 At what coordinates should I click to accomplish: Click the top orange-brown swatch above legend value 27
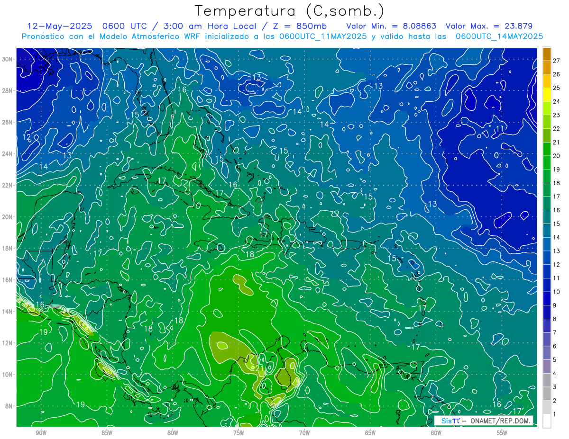(547, 54)
